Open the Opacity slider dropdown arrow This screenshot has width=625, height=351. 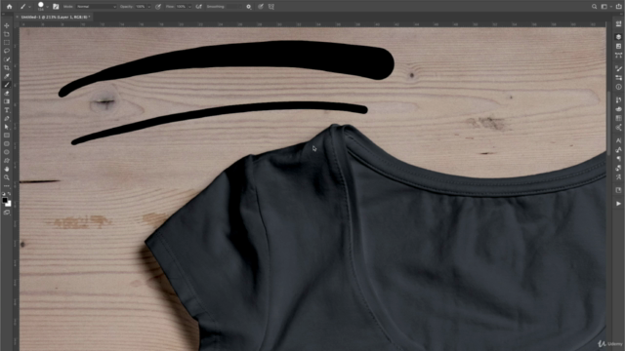coord(149,7)
